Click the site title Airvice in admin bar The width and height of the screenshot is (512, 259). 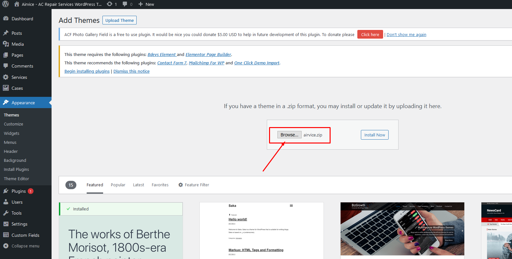62,4
